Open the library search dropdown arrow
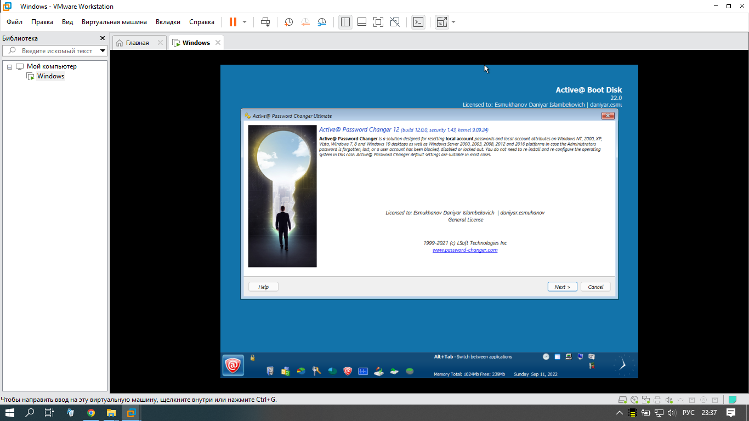The image size is (749, 421). tap(103, 50)
